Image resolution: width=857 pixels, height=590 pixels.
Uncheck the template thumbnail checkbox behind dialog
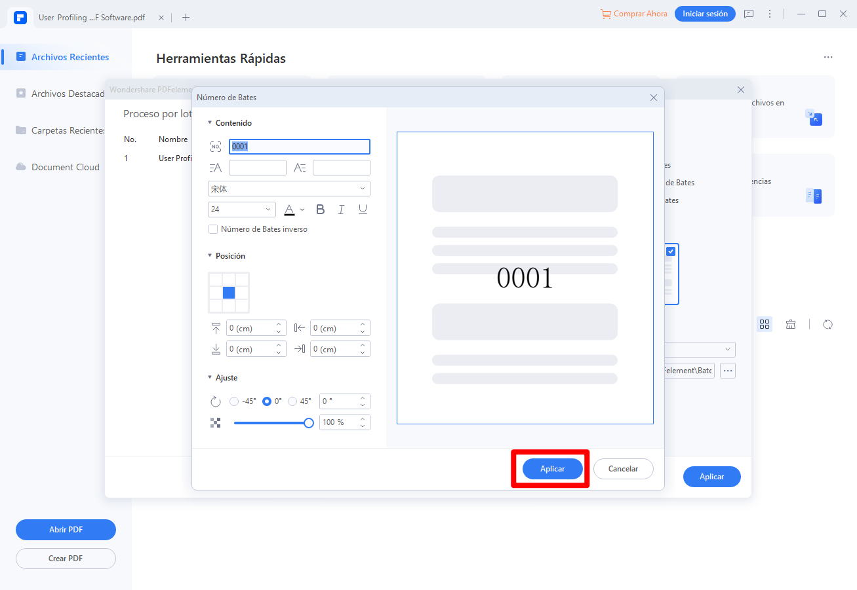tap(671, 251)
